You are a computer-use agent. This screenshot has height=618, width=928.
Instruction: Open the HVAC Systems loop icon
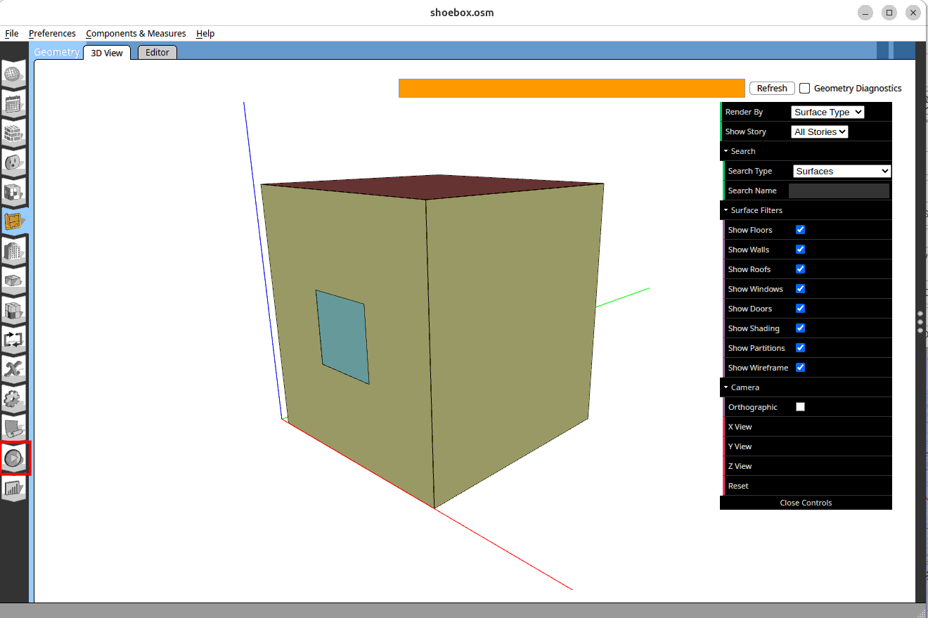(14, 340)
